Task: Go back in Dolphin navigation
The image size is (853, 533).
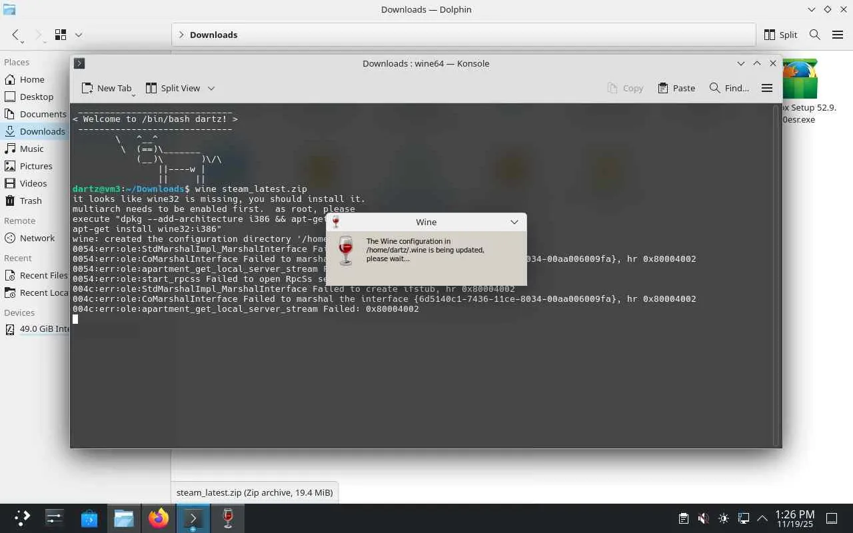Action: pos(15,35)
